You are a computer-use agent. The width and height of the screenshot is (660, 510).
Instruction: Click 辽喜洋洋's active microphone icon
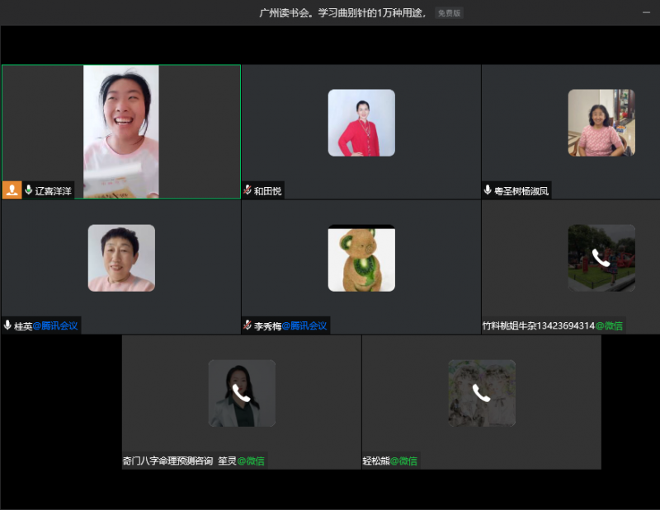pos(29,190)
